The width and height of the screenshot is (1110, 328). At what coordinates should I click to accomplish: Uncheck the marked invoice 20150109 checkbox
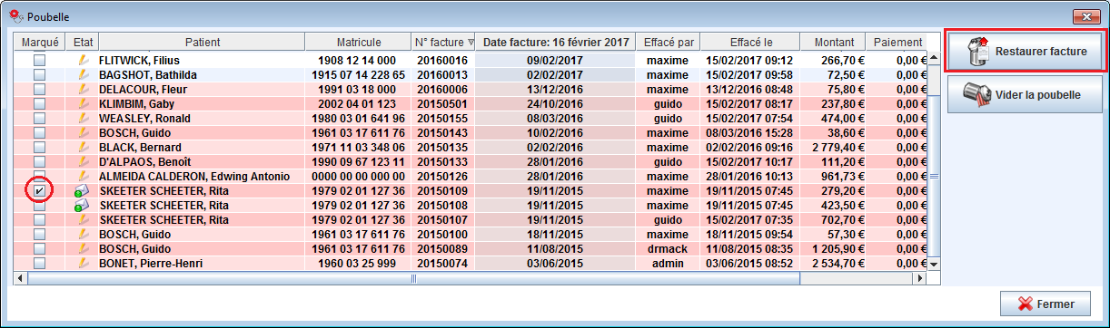coord(40,190)
